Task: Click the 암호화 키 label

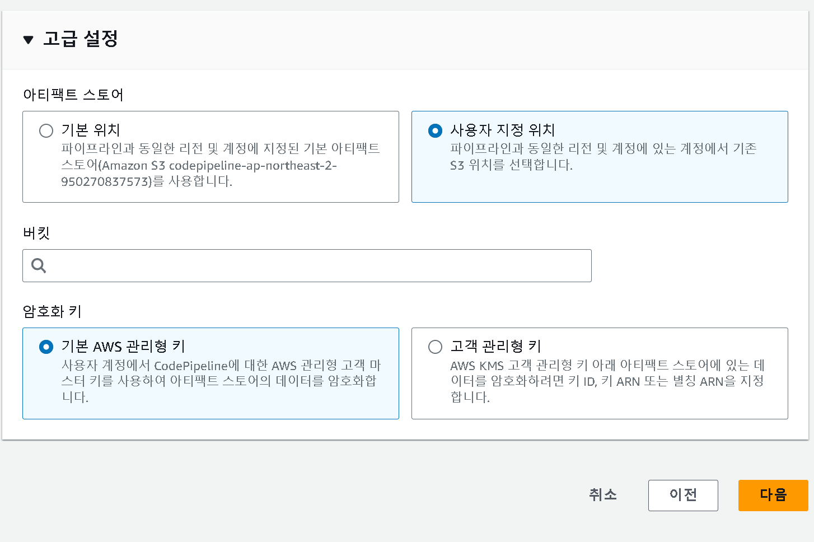Action: (x=52, y=311)
